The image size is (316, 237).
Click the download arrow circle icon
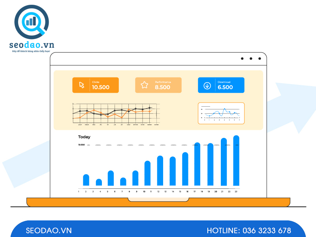coord(207,85)
